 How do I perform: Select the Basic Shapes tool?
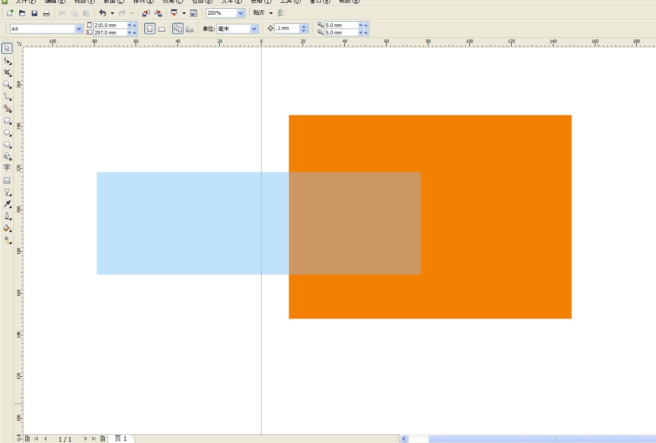pos(7,156)
